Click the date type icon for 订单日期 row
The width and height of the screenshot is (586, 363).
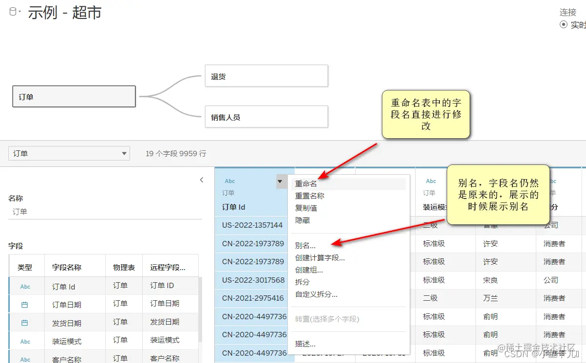[25, 305]
